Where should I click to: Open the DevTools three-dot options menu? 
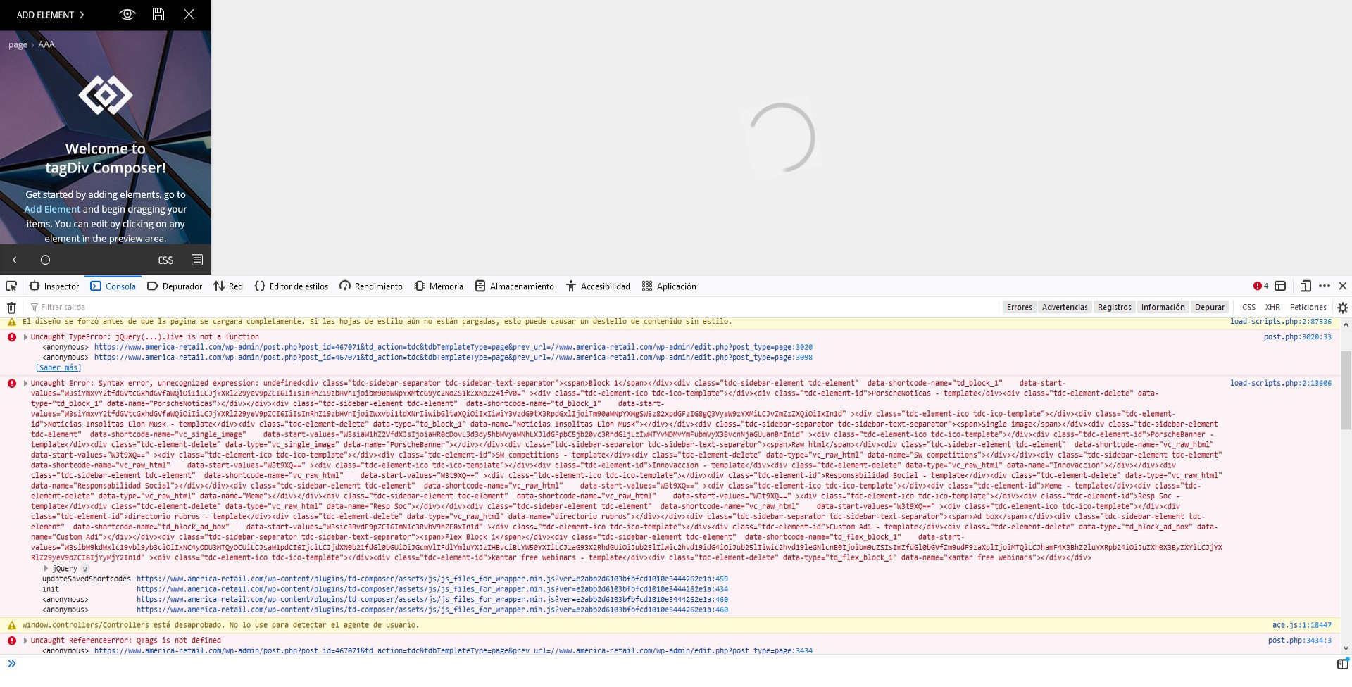[x=1325, y=286]
